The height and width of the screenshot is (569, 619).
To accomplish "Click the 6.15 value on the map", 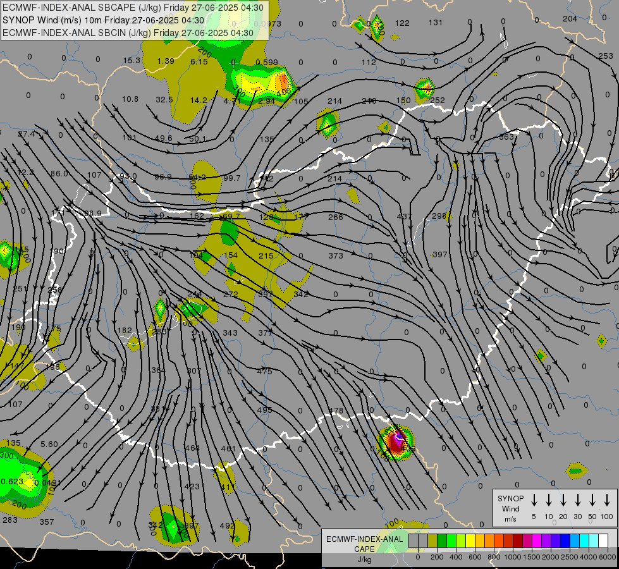I will click(x=199, y=61).
